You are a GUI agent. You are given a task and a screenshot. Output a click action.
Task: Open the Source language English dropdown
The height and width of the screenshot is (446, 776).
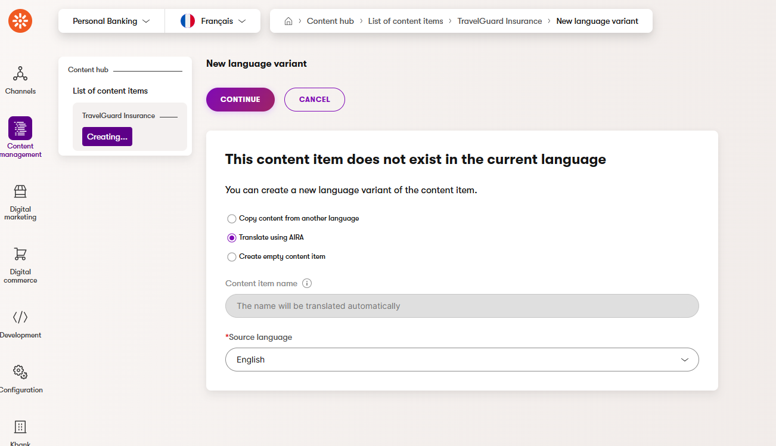click(462, 360)
